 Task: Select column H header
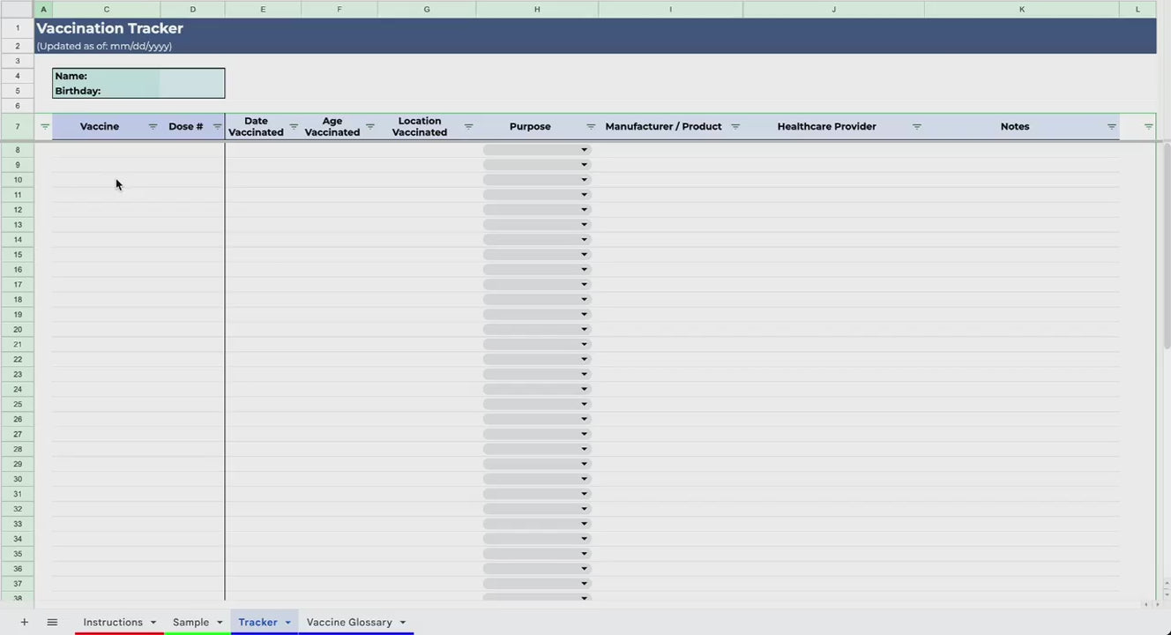coord(537,9)
